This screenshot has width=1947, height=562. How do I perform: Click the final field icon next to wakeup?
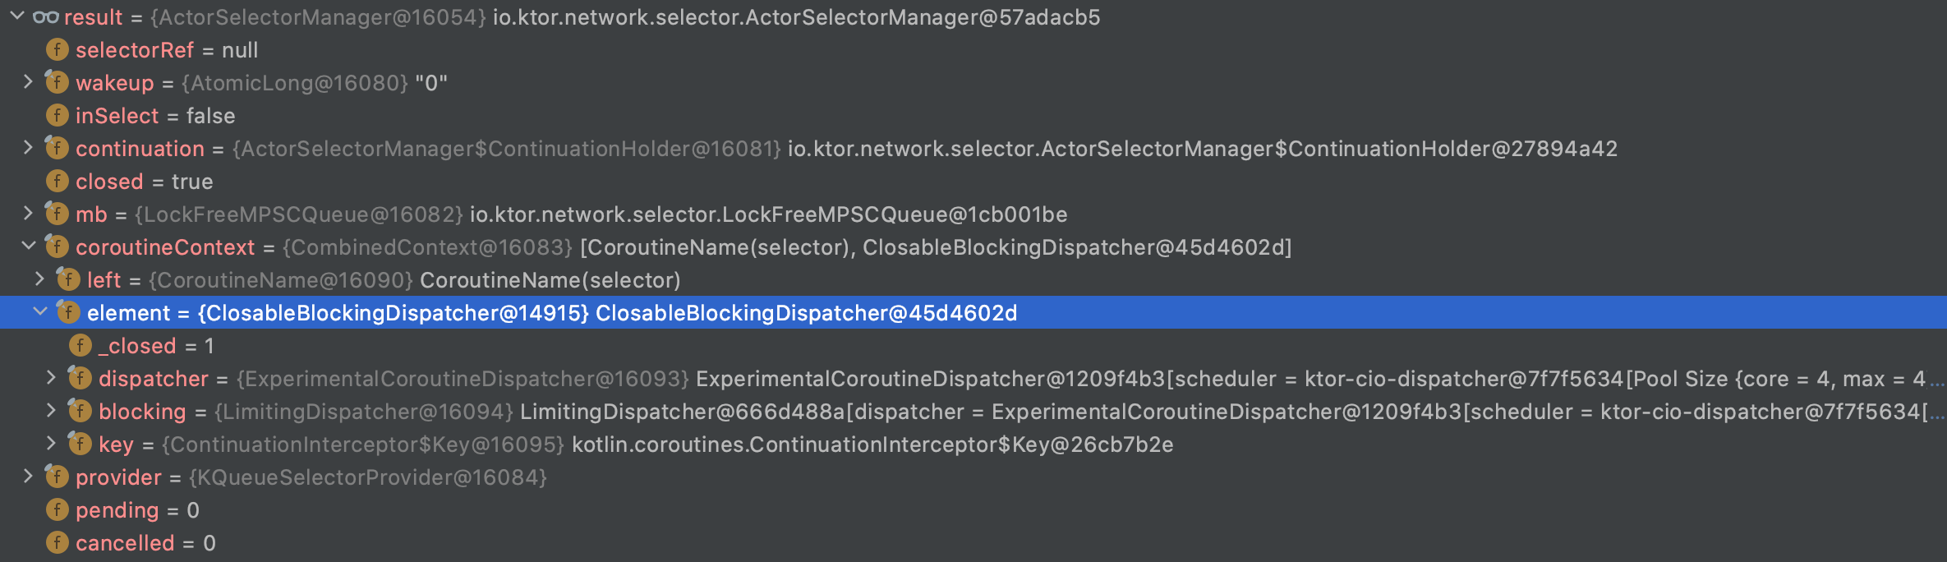55,82
